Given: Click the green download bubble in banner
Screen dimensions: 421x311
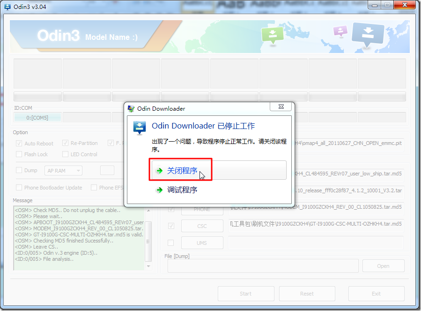Looking at the screenshot, I should point(273,35).
